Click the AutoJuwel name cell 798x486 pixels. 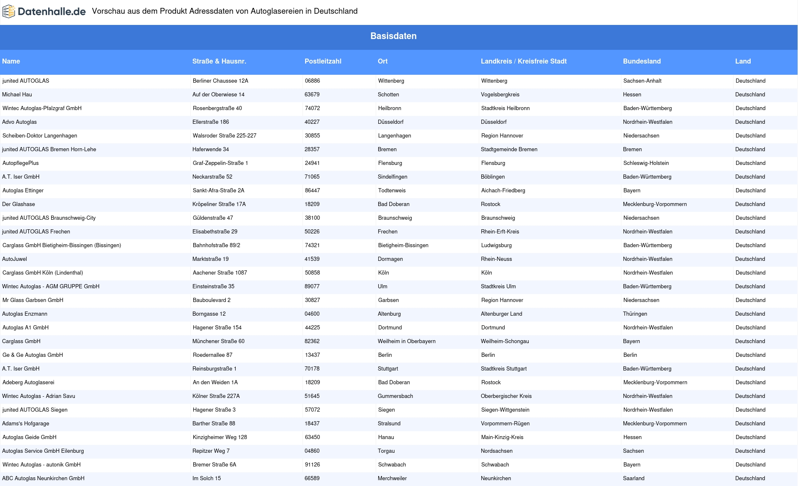[x=15, y=259]
